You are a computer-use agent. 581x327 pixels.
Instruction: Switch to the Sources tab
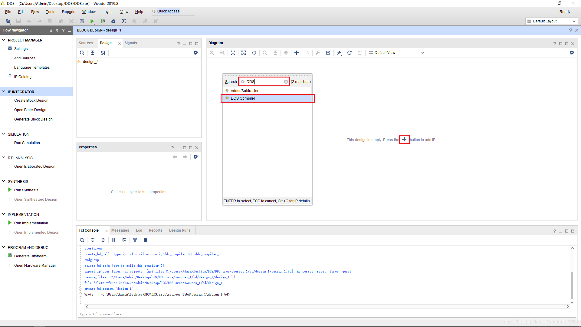pyautogui.click(x=86, y=43)
